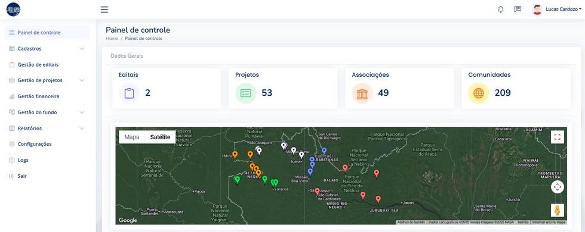The width and height of the screenshot is (585, 232).
Task: Open the map Termos link
Action: [523, 222]
